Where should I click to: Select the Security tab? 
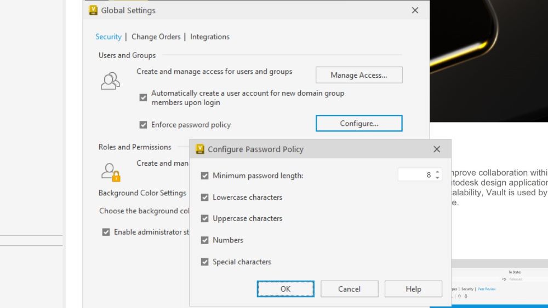click(x=109, y=37)
